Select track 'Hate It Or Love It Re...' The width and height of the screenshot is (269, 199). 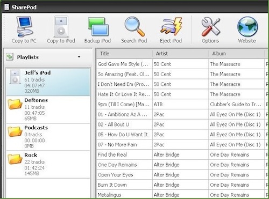click(124, 94)
